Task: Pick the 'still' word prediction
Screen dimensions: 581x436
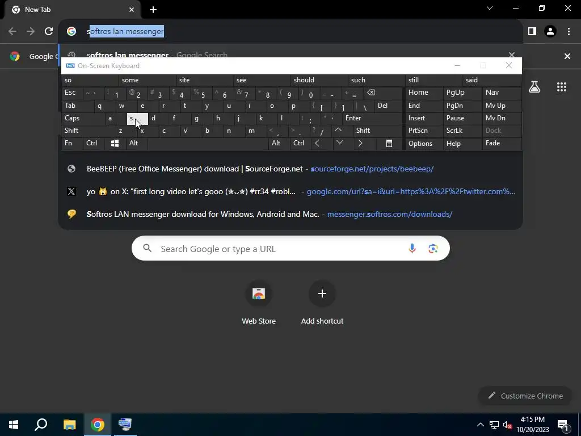Action: 434,80
